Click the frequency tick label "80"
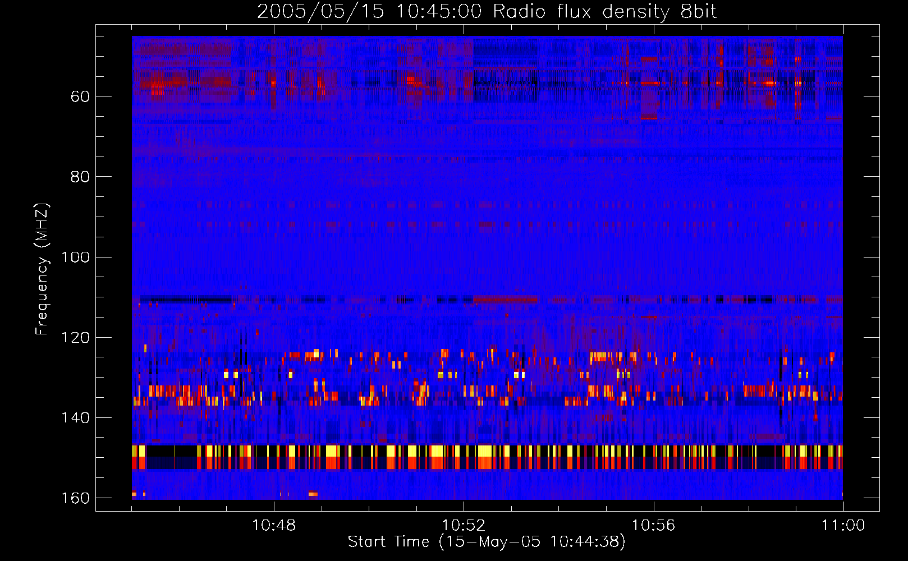908x561 pixels. pyautogui.click(x=80, y=177)
